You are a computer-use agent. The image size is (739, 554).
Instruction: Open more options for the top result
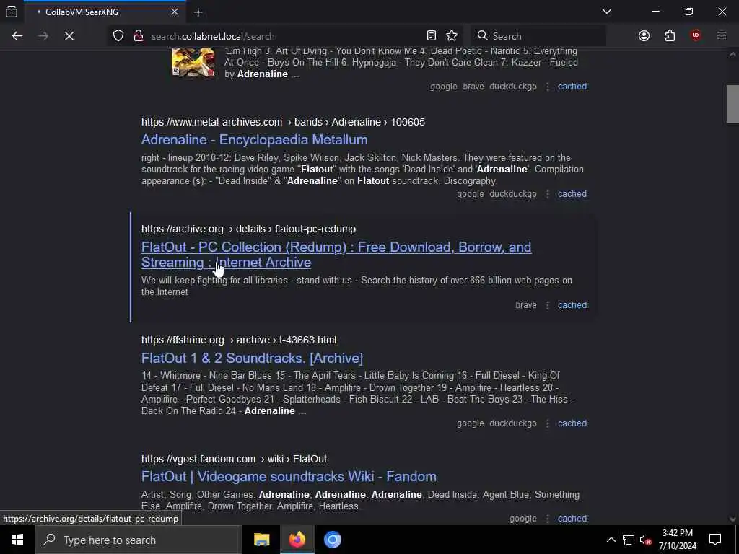pos(548,87)
